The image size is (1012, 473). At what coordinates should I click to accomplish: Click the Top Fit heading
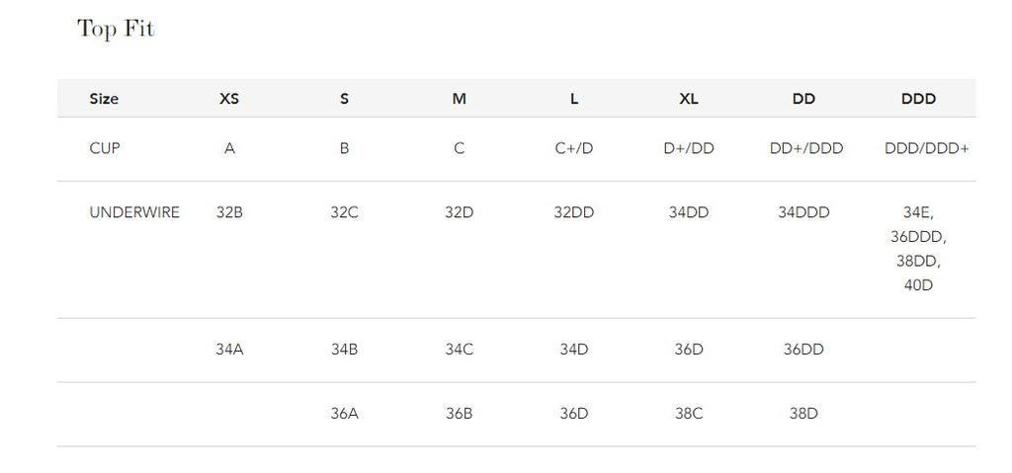(x=116, y=30)
